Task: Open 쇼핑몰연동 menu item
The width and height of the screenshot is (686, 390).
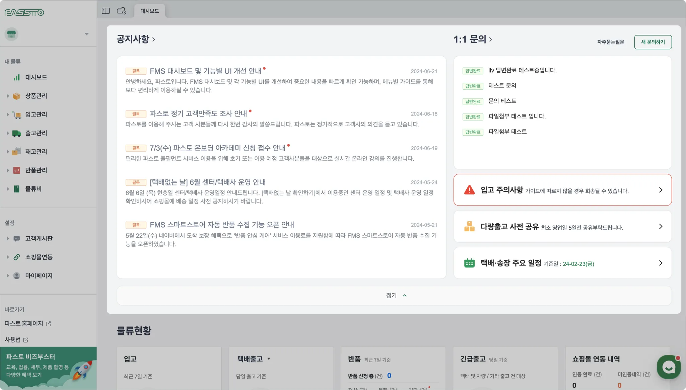Action: pos(39,257)
